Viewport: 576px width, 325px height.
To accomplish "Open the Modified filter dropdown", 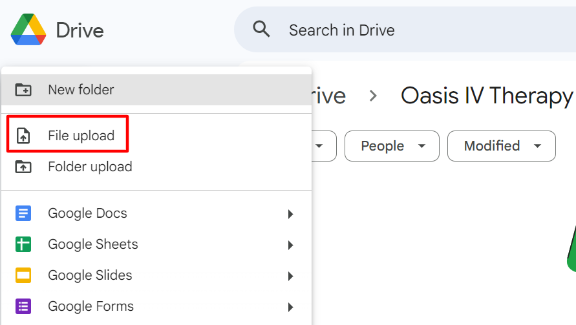I will tap(501, 146).
